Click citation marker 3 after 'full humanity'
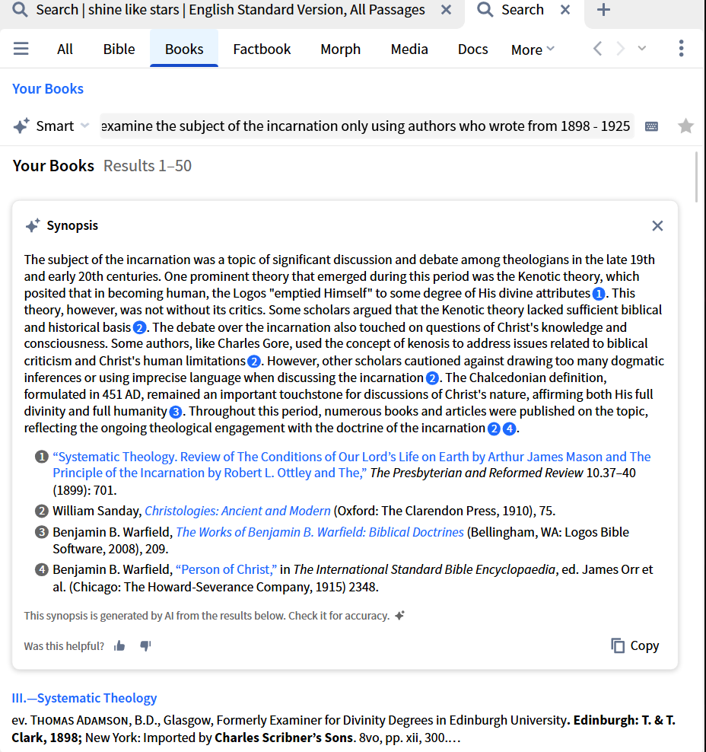 [176, 412]
